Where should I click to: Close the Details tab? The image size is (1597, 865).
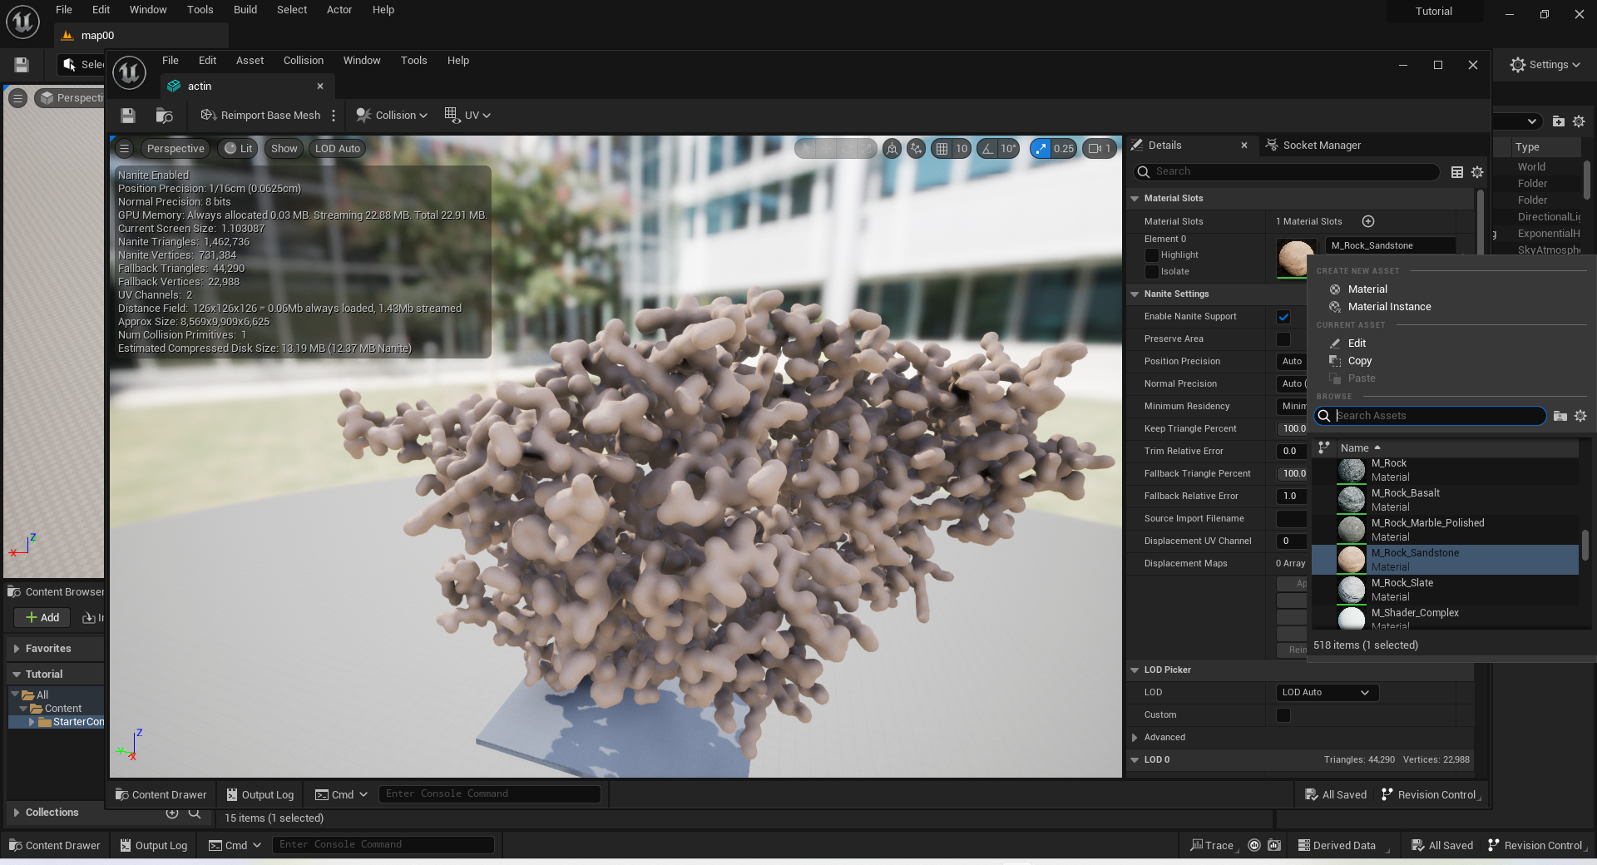[1244, 146]
